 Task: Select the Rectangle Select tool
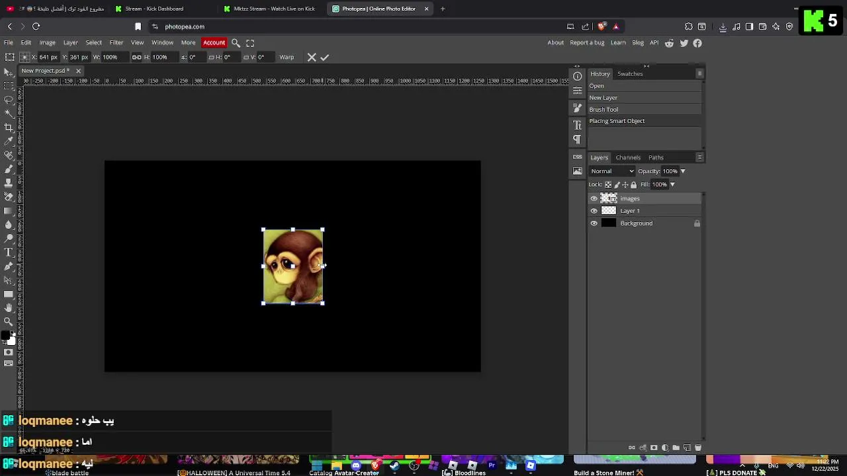9,85
